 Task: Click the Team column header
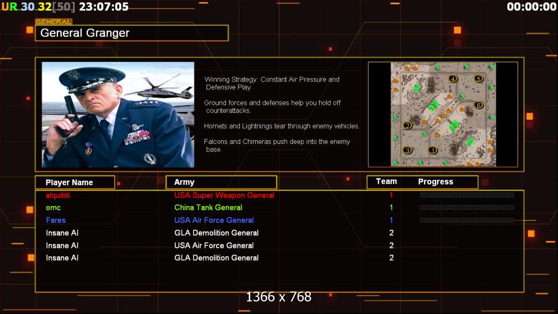(386, 181)
